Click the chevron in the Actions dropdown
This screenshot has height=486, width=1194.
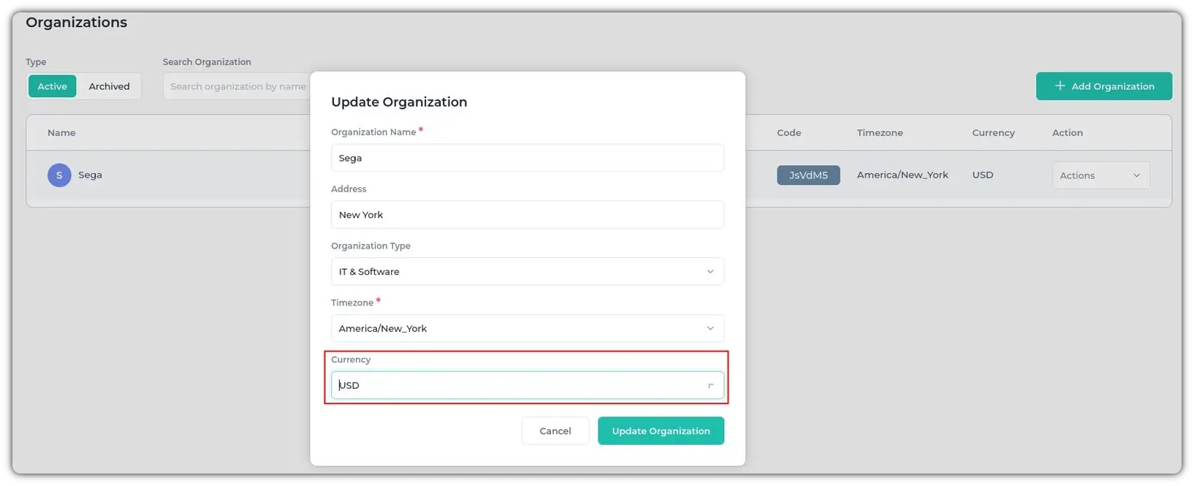pyautogui.click(x=1136, y=175)
